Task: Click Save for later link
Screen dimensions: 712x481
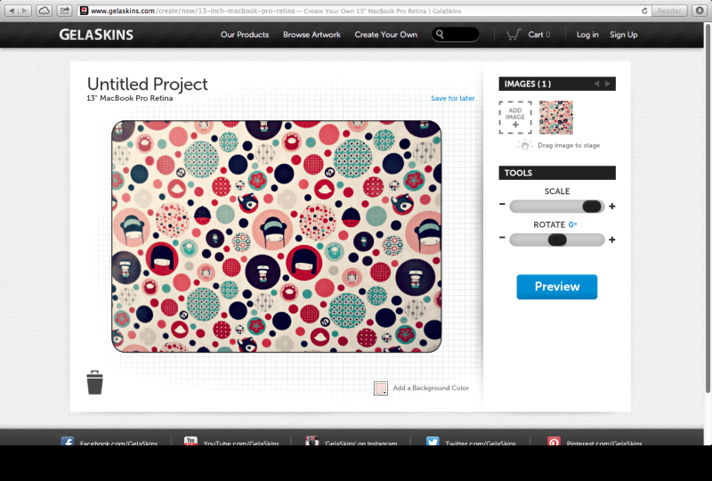Action: (452, 98)
